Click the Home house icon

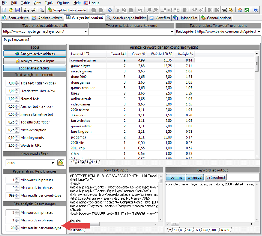(240, 10)
